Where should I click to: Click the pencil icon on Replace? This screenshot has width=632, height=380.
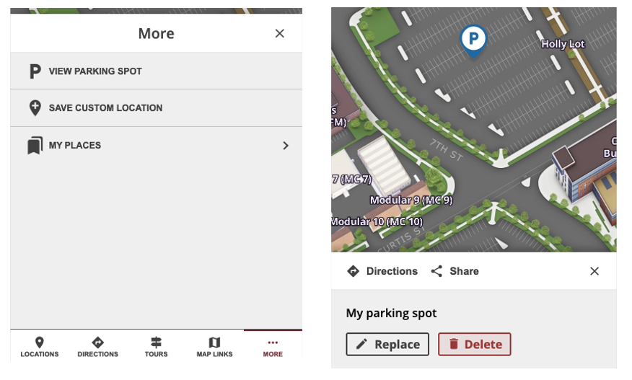(361, 345)
